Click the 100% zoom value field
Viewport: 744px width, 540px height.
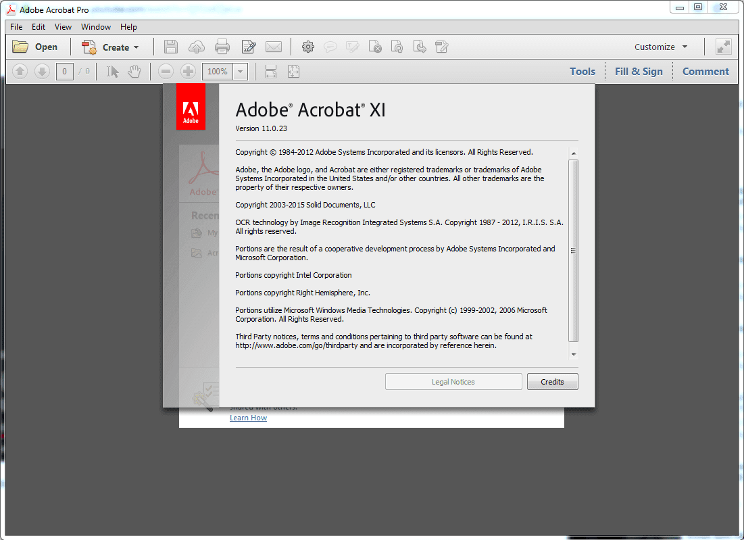pos(218,72)
